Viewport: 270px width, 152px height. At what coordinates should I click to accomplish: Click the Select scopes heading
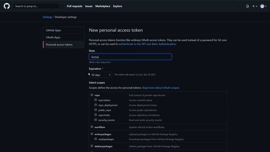click(x=97, y=83)
